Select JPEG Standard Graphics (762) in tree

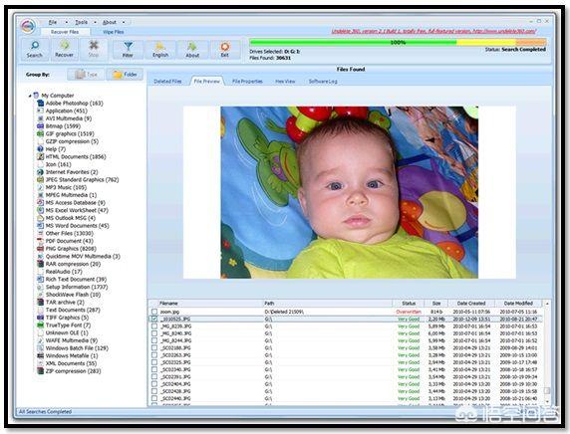point(82,180)
